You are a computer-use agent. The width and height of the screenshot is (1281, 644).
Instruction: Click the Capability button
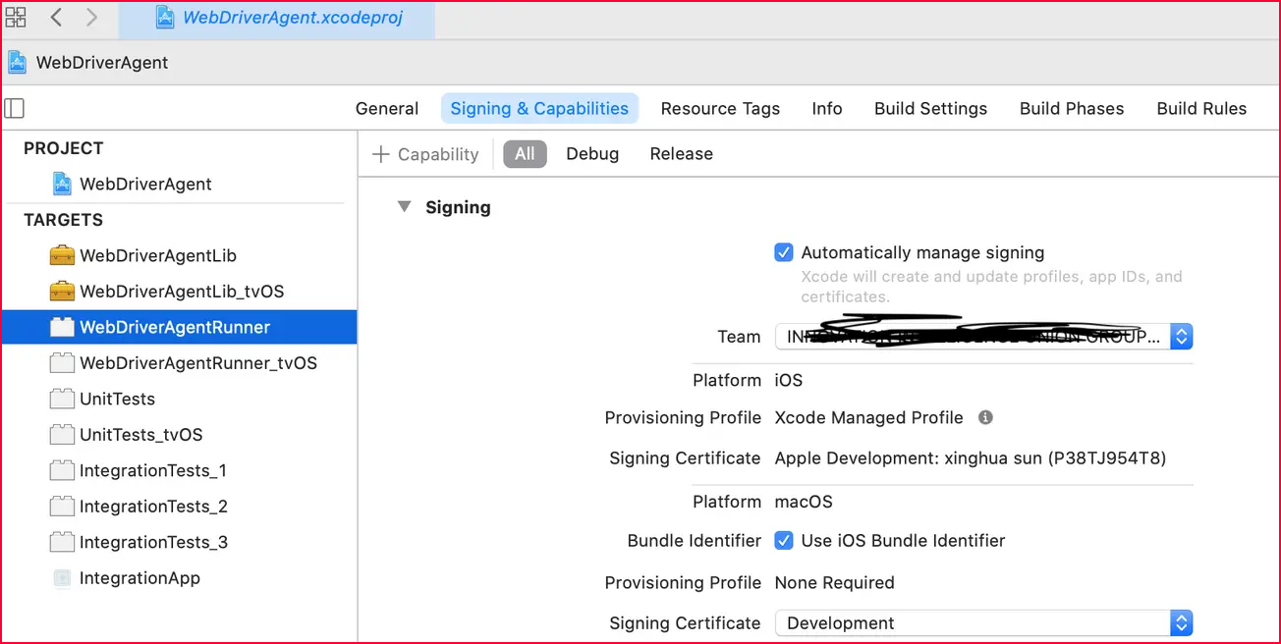click(x=425, y=154)
